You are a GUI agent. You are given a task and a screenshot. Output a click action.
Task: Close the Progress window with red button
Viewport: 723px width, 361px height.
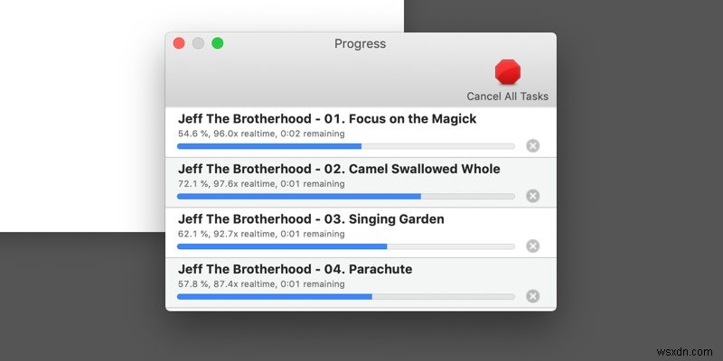pyautogui.click(x=179, y=43)
